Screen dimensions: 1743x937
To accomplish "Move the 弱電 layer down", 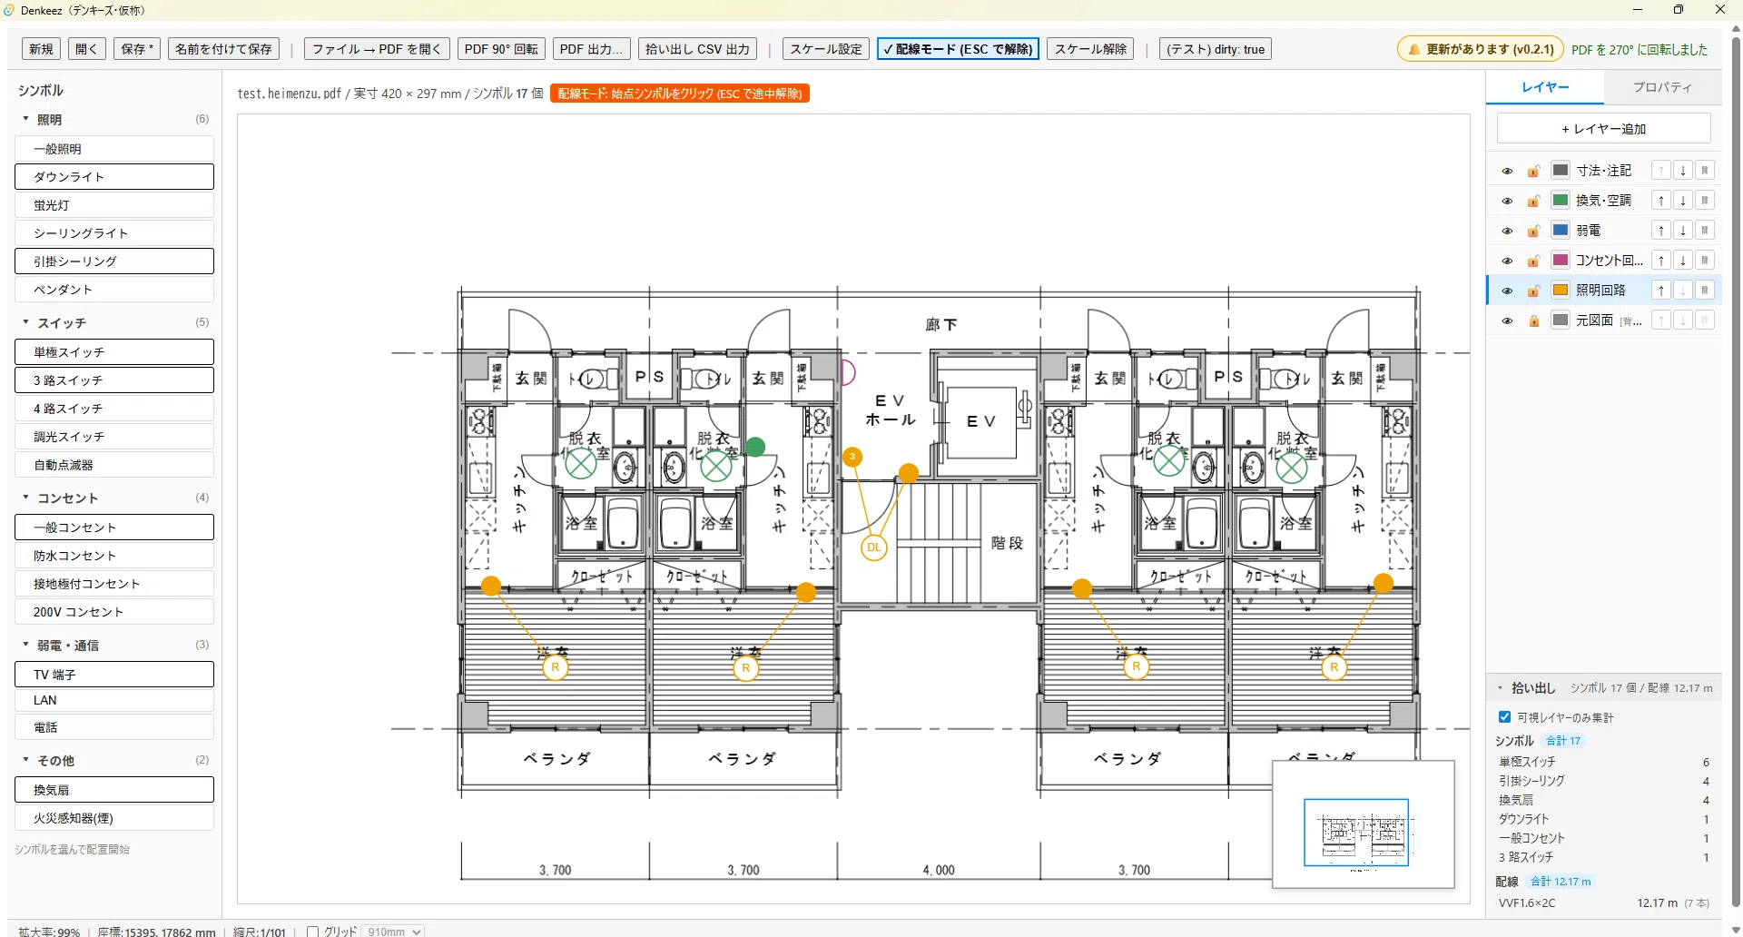I will tap(1683, 231).
